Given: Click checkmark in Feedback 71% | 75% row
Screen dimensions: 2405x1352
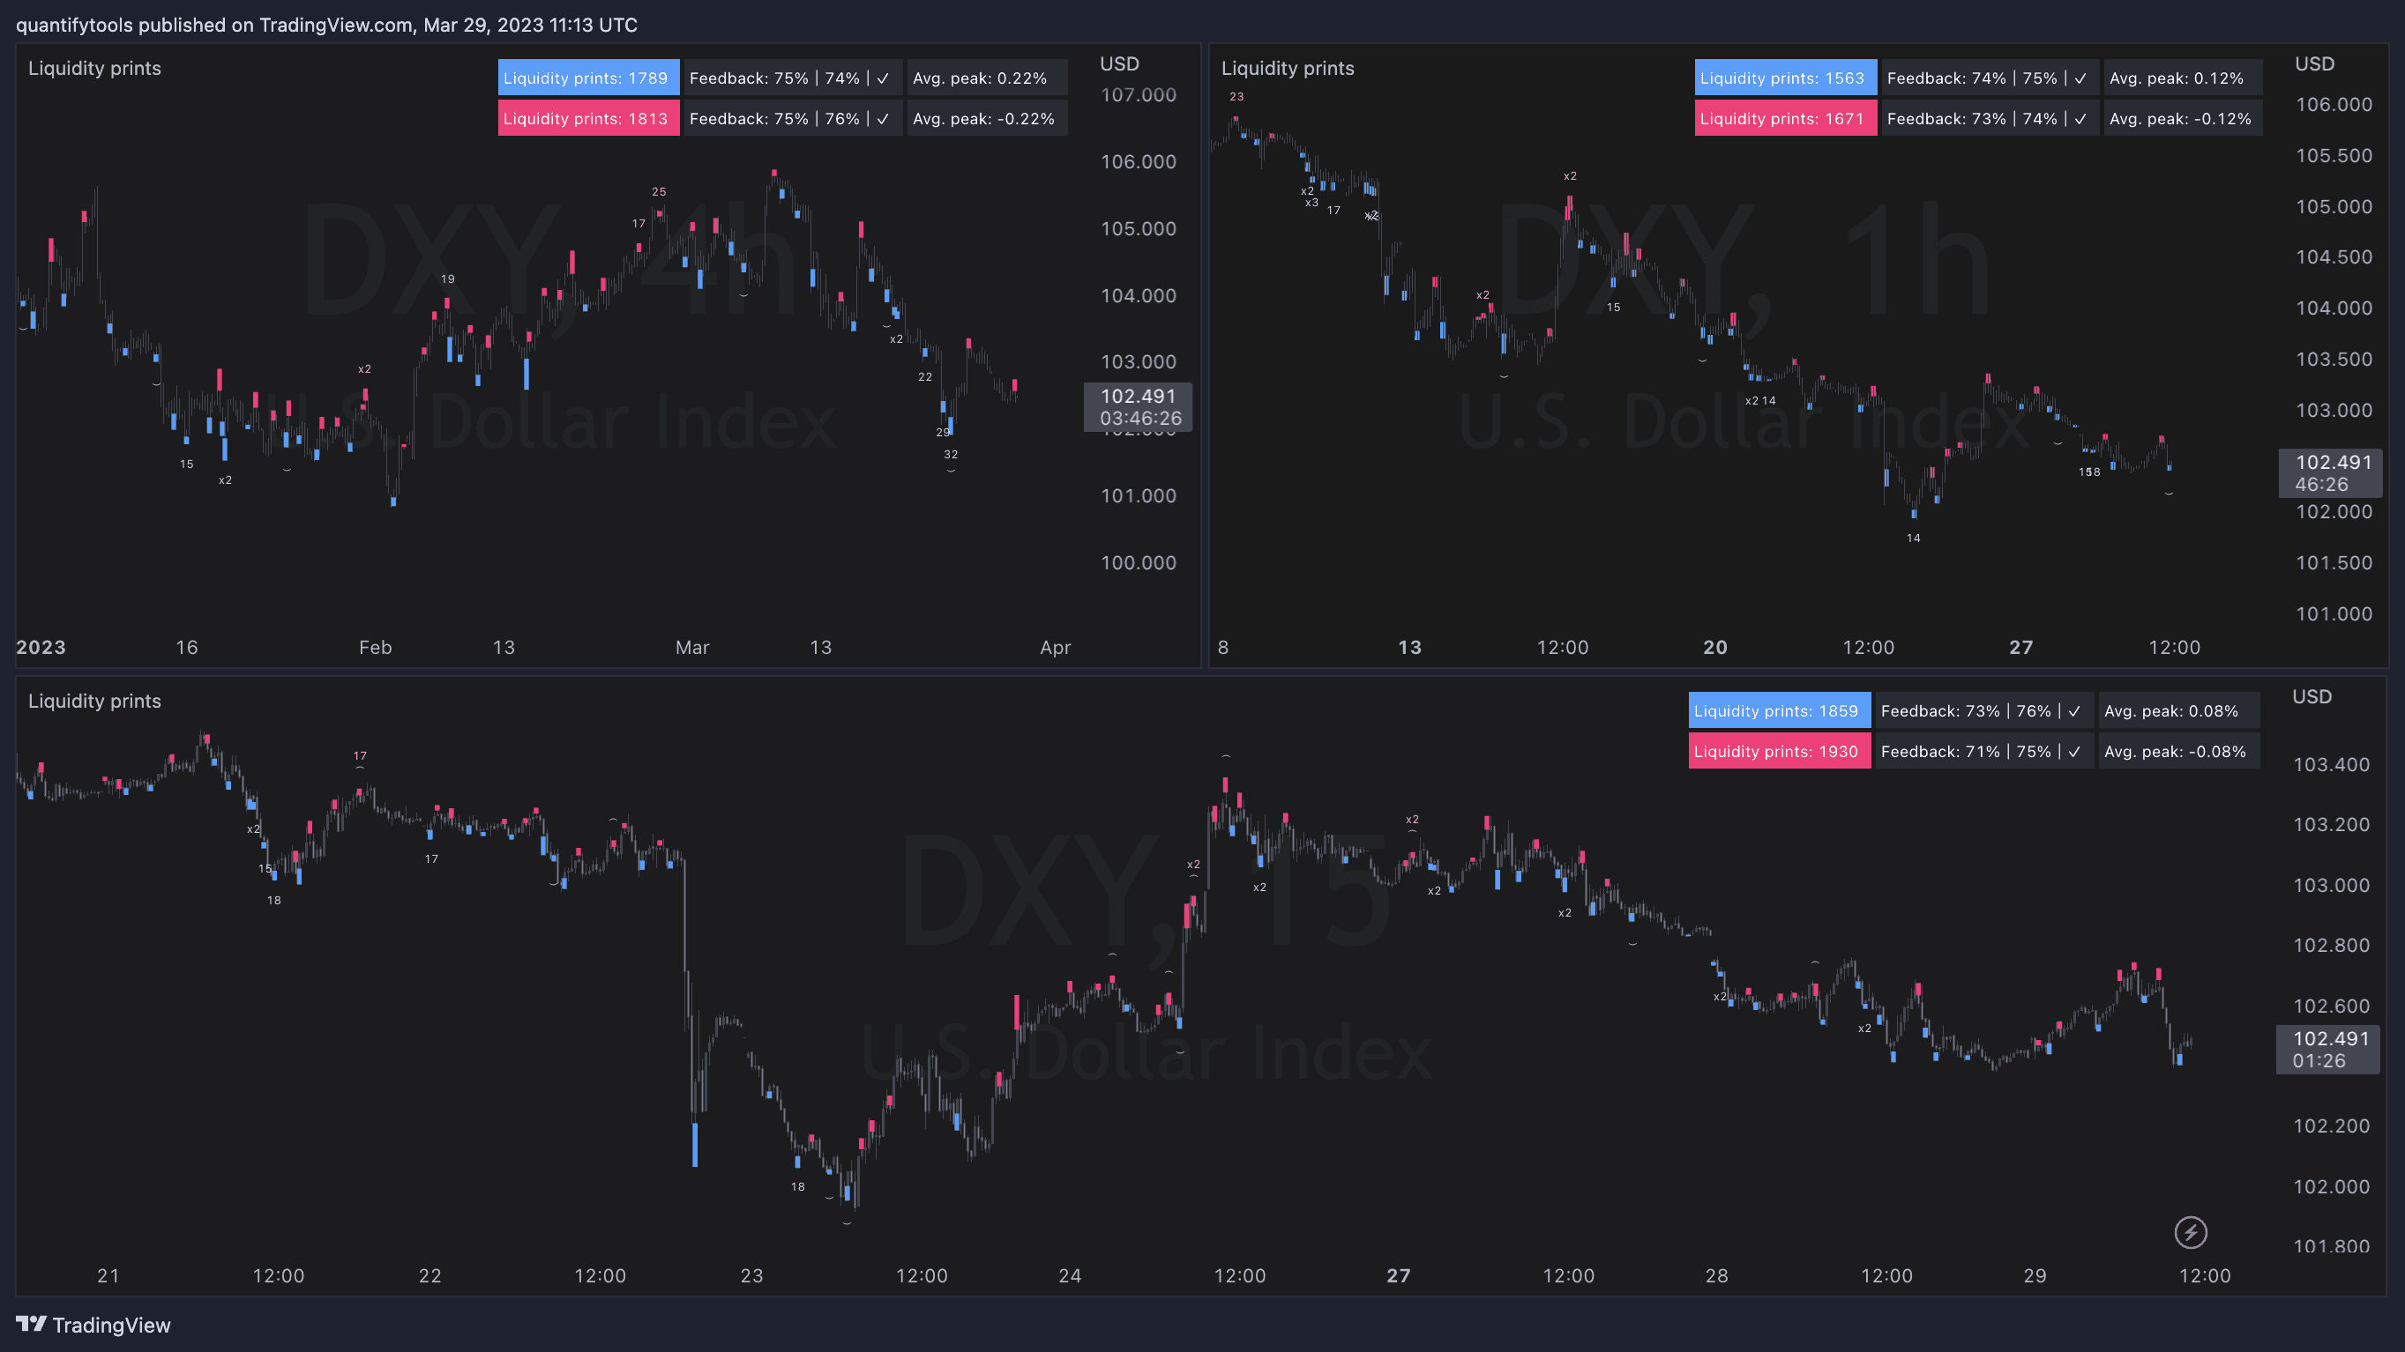Looking at the screenshot, I should (2073, 751).
